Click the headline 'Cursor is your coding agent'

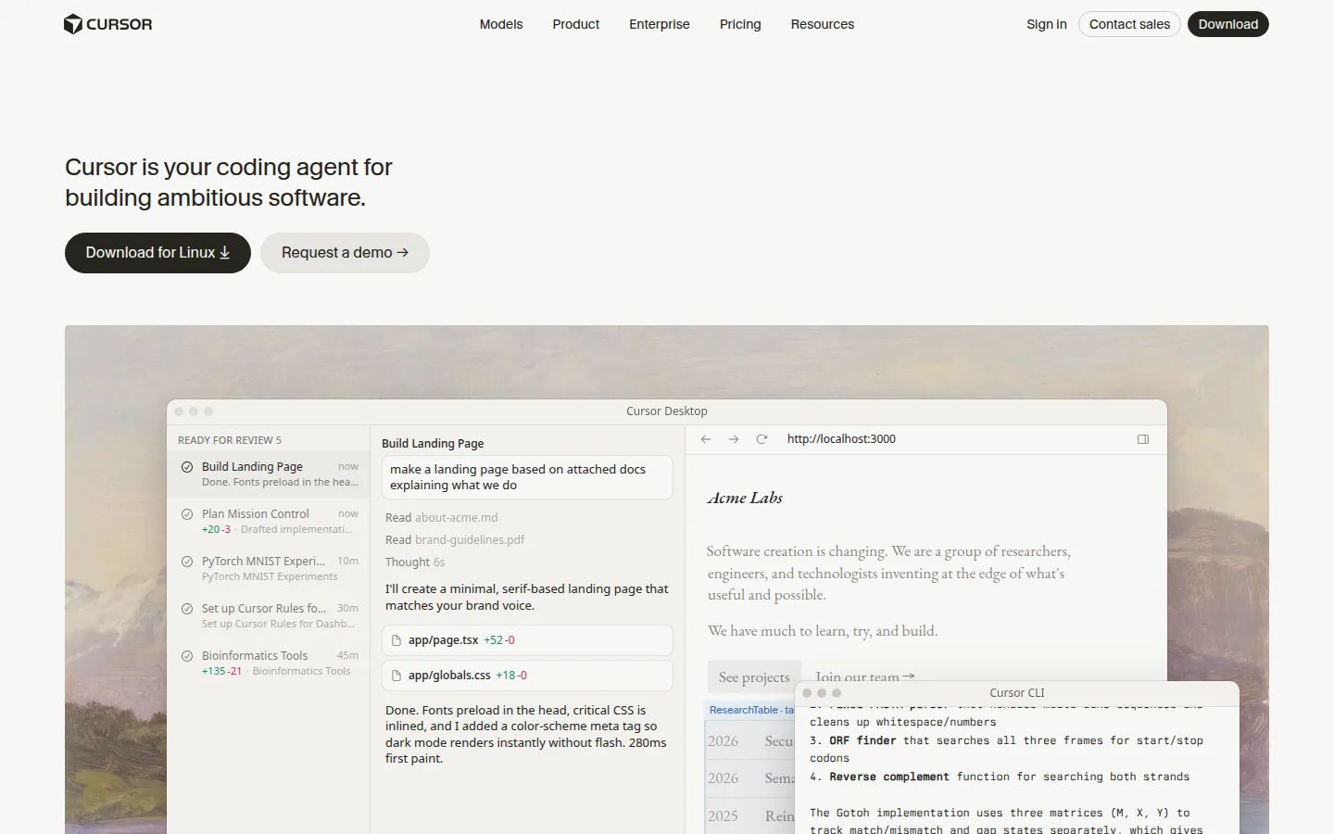pos(229,183)
